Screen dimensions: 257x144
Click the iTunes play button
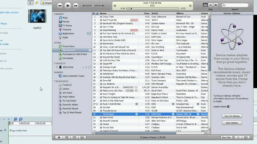click(x=68, y=6)
